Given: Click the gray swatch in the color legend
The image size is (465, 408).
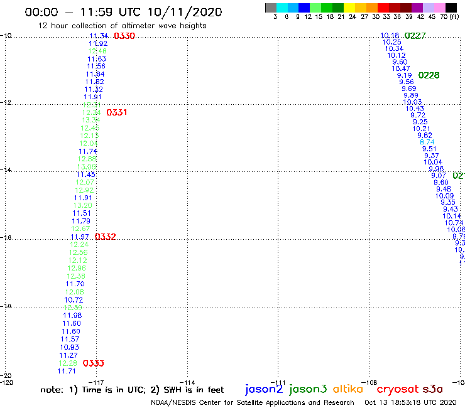Looking at the screenshot, I should click(271, 8).
